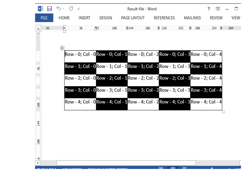Click the first line indent marker

pos(64,26)
